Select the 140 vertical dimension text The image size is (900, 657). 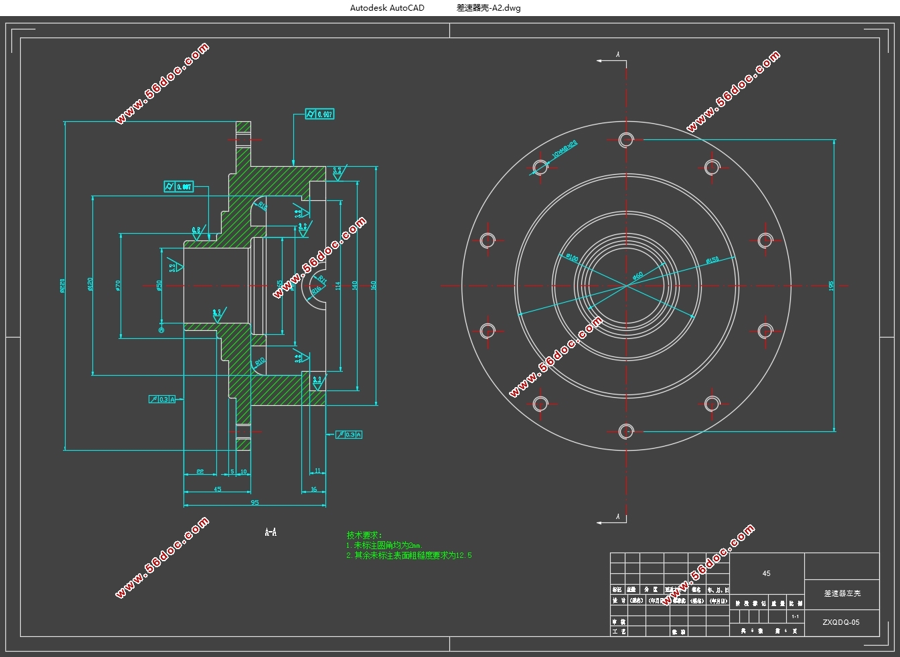(355, 285)
